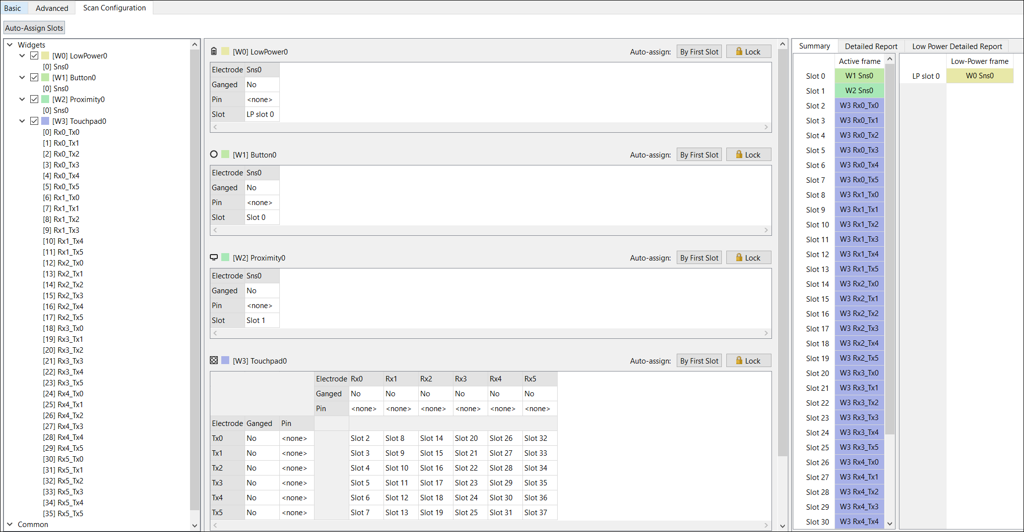Collapse the Widgets root tree node

coord(10,45)
